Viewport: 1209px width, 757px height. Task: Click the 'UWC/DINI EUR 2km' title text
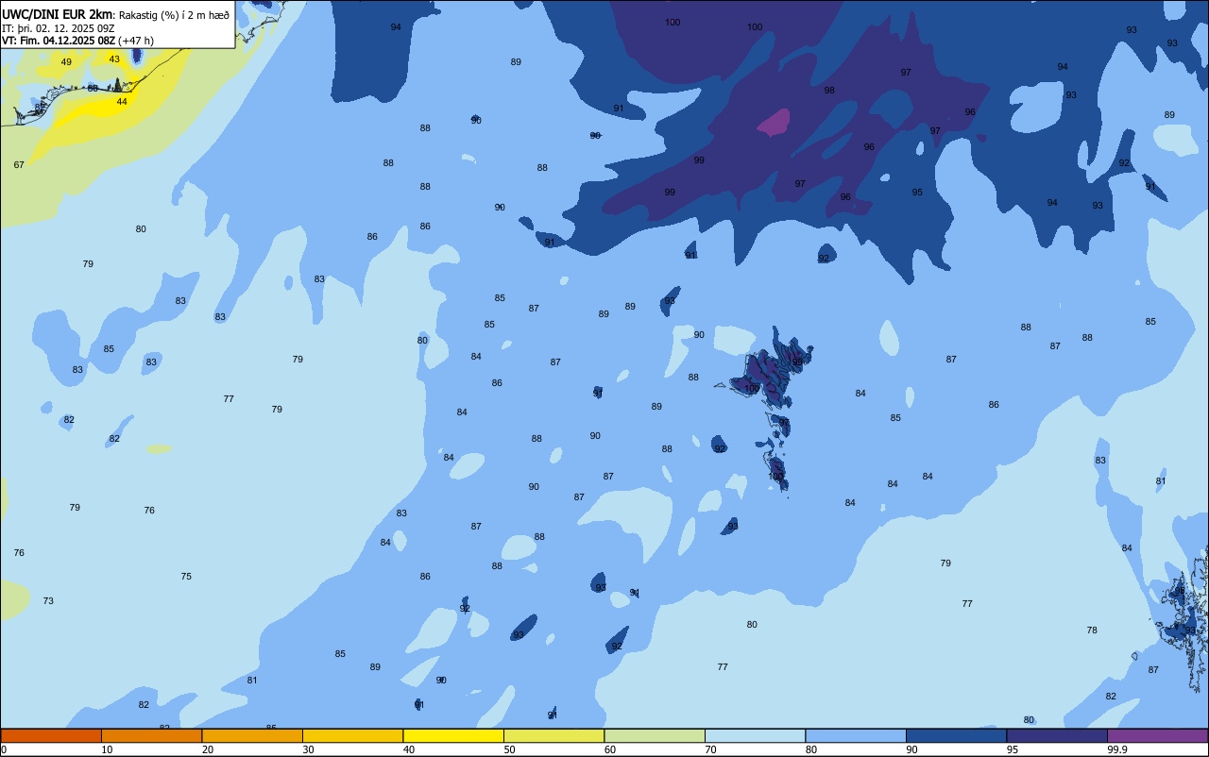[x=56, y=14]
